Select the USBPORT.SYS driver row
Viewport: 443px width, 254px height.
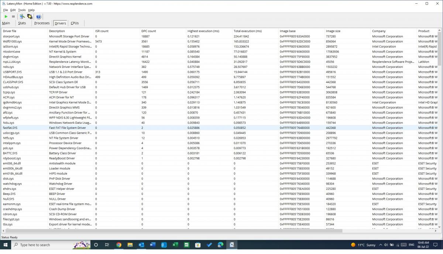pos(220,72)
